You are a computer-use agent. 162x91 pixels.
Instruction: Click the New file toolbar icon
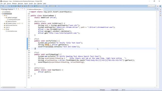click(x=1, y=6)
